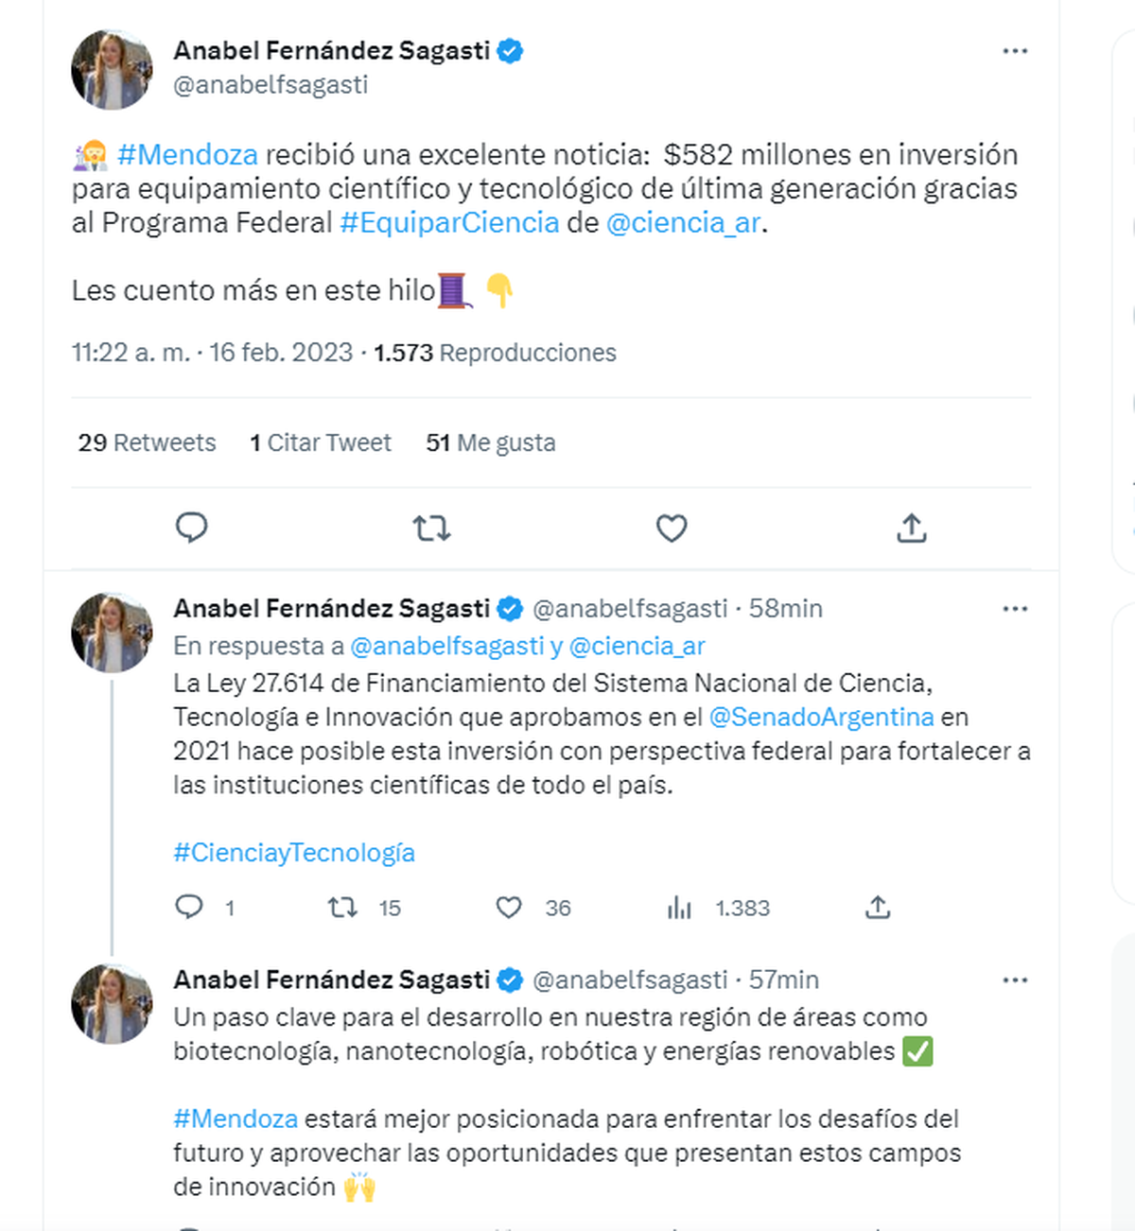Retweet the Ley 27.614 reply tweet

coord(342,908)
